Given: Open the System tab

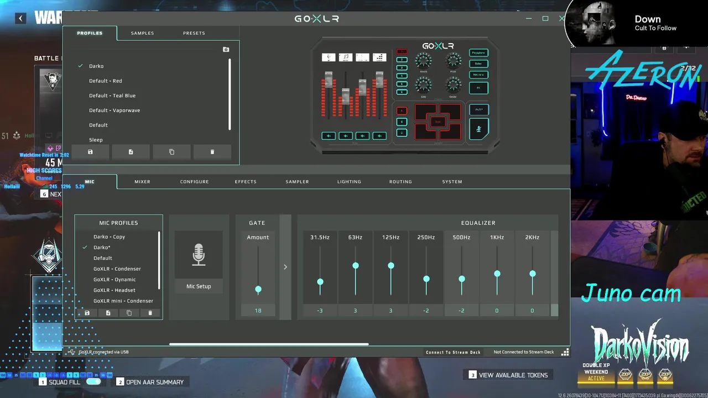Looking at the screenshot, I should (452, 182).
